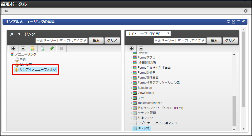The image size is (252, 136).
Task: Click the monitor icon in portlet header
Action: pyautogui.click(x=228, y=22)
